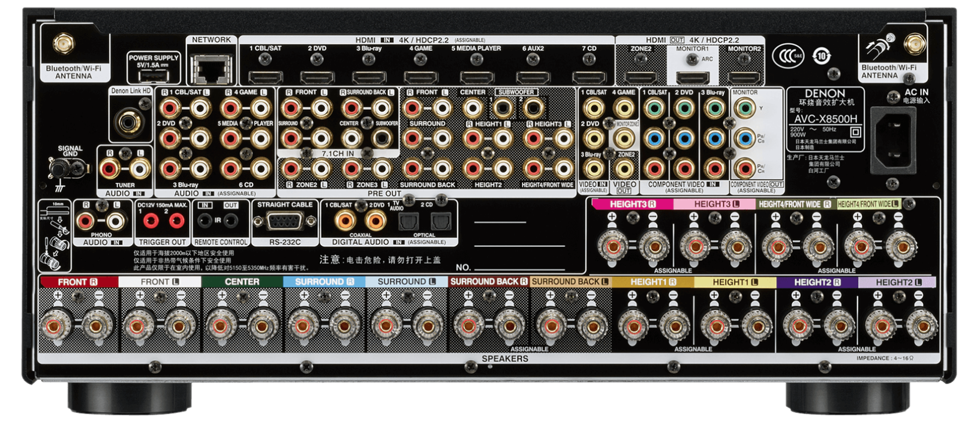The height and width of the screenshot is (428, 974).
Task: Select the RS-232C serial connector
Action: pos(284,222)
